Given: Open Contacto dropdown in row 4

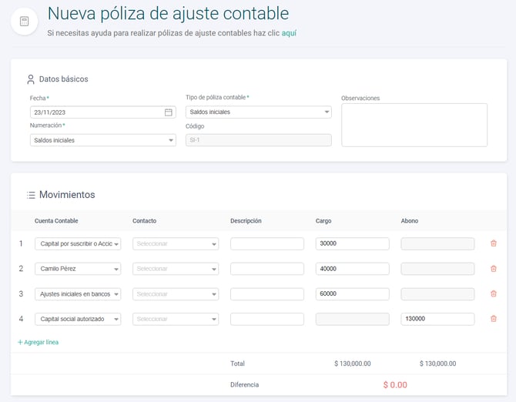Looking at the screenshot, I should pos(176,319).
